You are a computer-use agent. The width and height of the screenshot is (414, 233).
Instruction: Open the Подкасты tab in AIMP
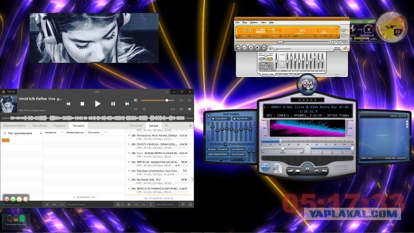[x=60, y=126]
